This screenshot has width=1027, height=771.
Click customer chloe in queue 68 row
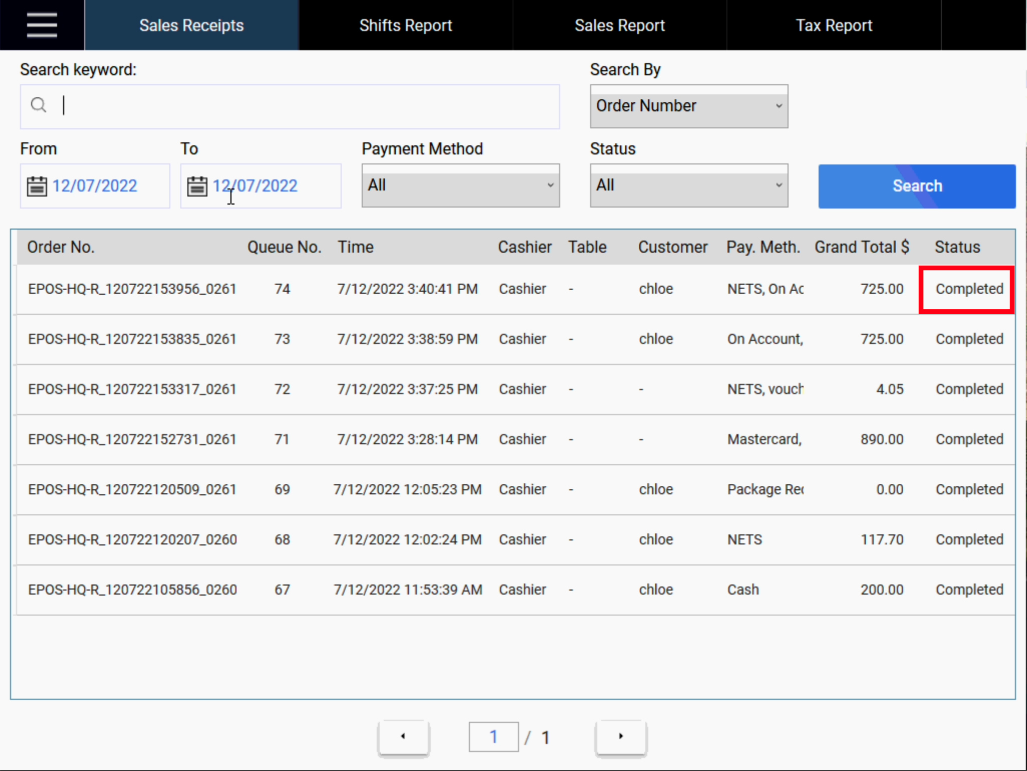point(656,540)
